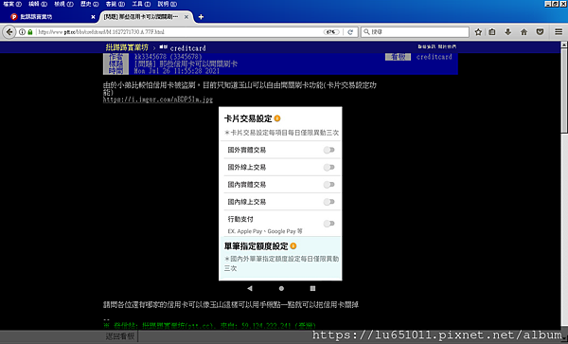The height and width of the screenshot is (344, 568).
Task: Click the 批踢踢實業坊 site title link
Action: point(127,47)
